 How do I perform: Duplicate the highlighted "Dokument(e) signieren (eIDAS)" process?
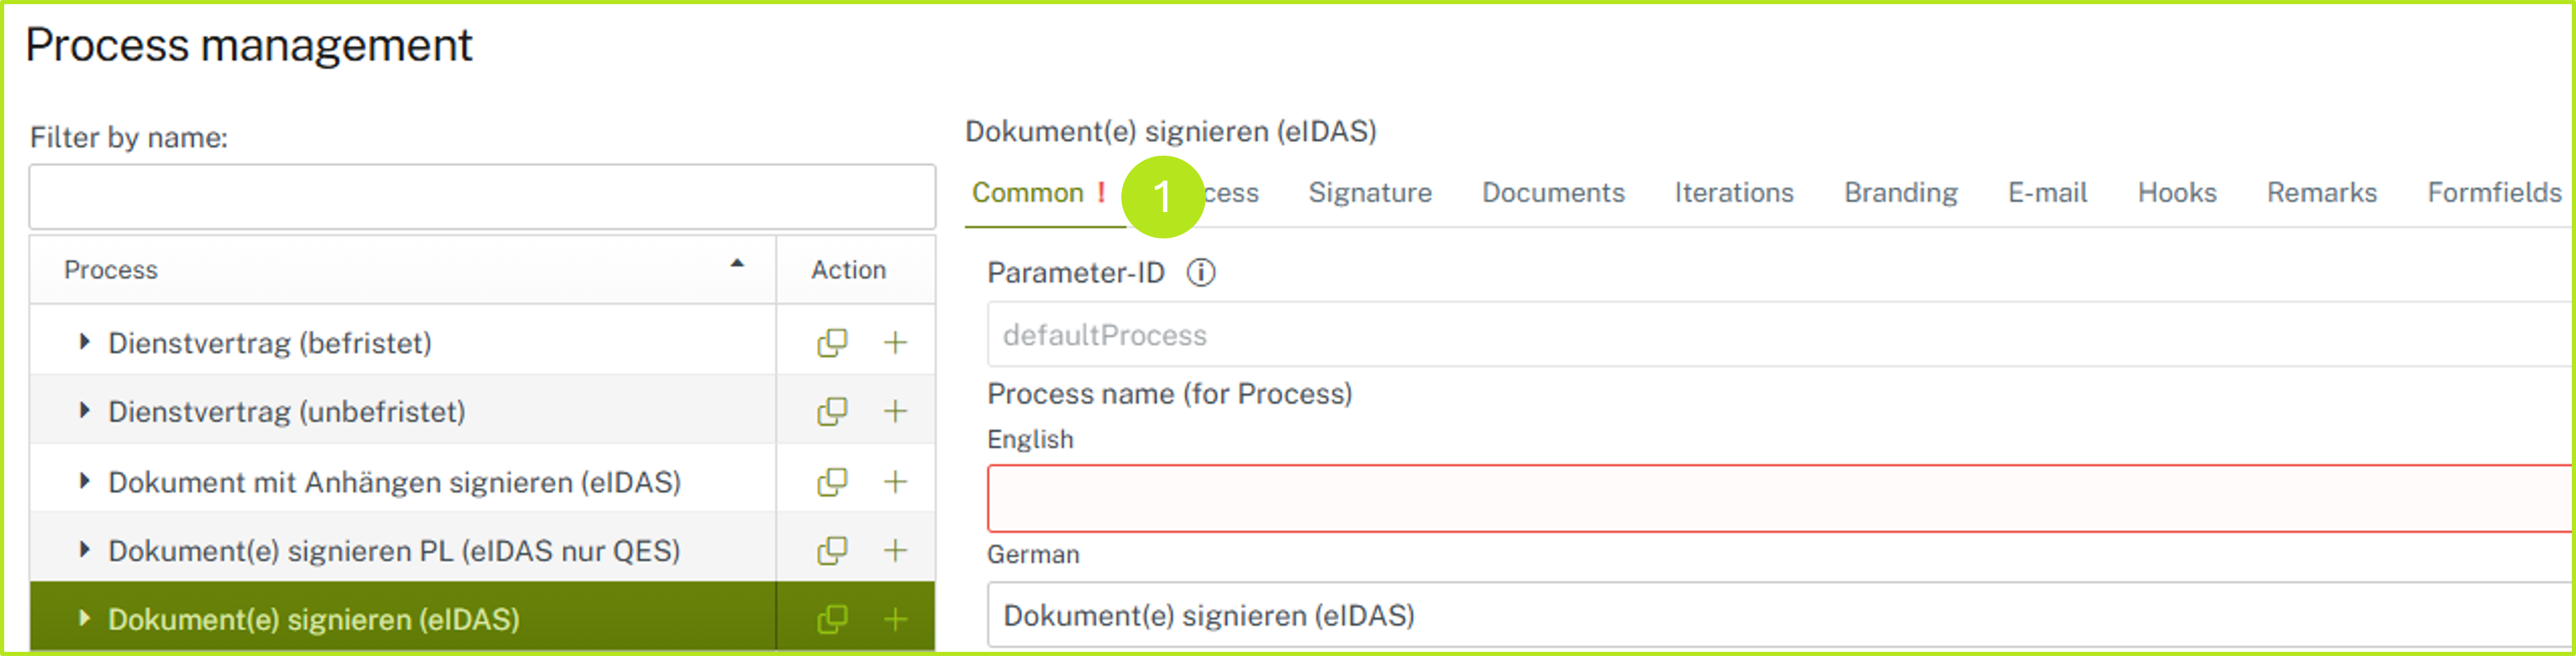coord(831,618)
